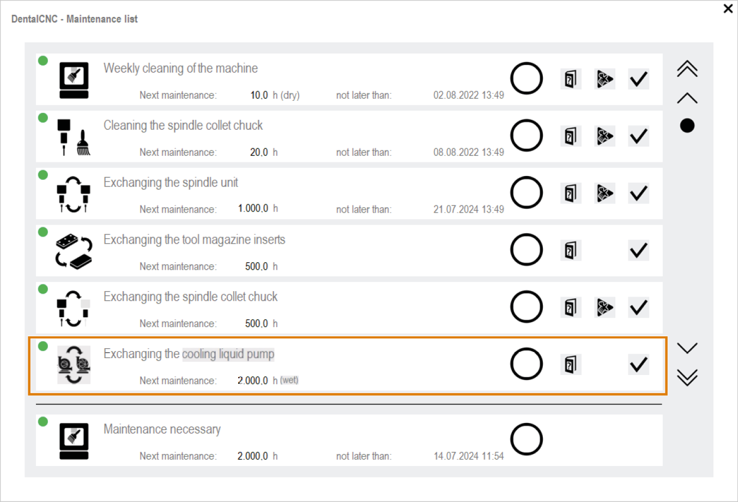Click the Cleaning the spindle collet chuck title
738x502 pixels.
pos(183,126)
